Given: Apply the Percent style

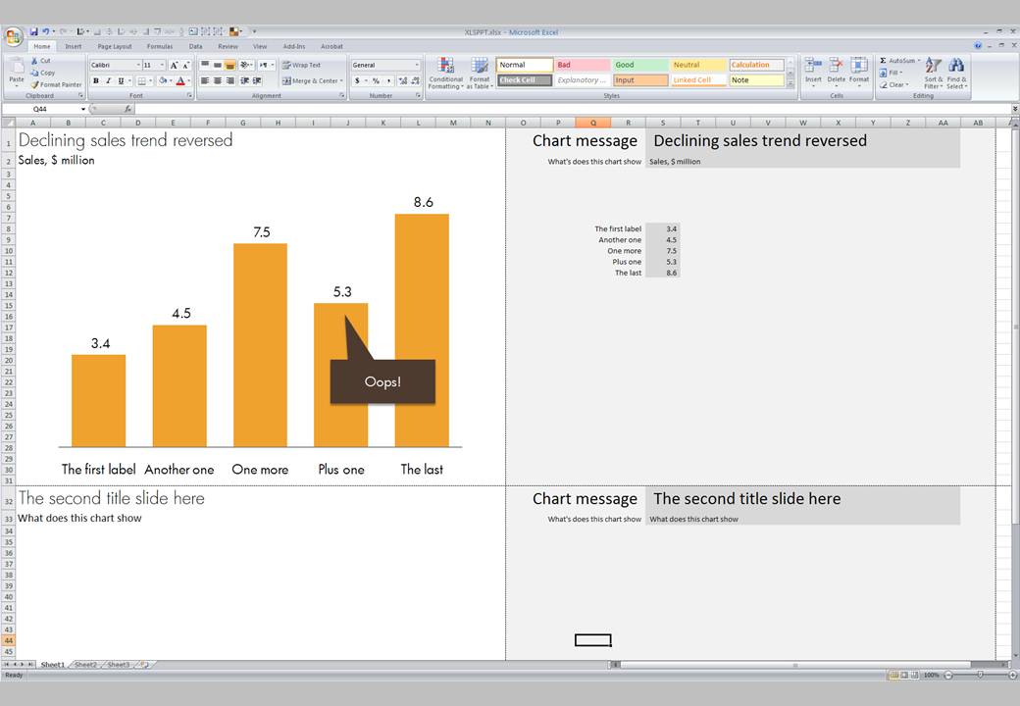Looking at the screenshot, I should point(376,80).
